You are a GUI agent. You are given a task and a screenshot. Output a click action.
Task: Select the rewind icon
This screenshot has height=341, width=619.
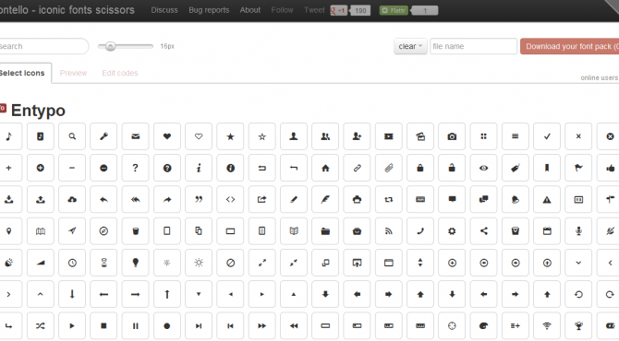[x=293, y=325]
